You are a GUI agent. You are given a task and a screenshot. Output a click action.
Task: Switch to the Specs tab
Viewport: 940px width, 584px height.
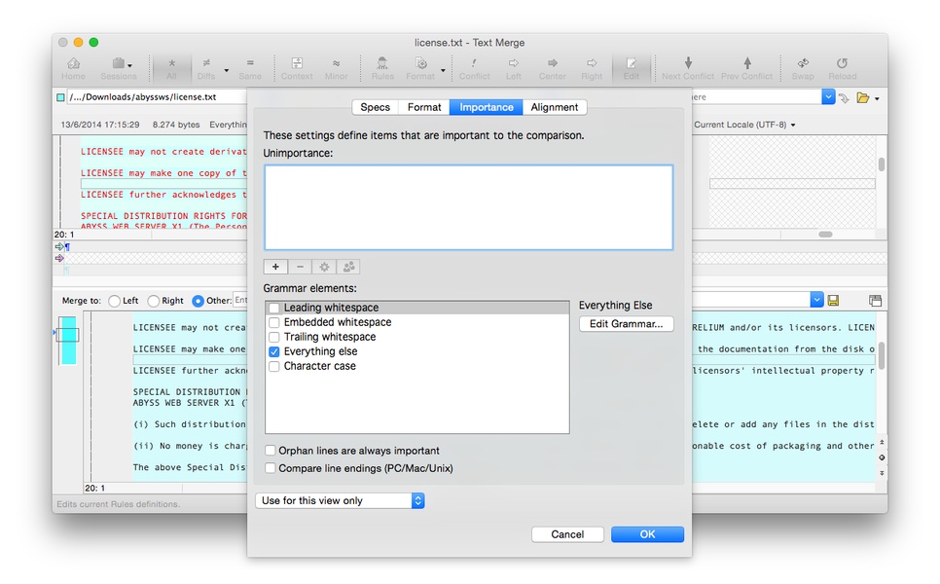375,108
